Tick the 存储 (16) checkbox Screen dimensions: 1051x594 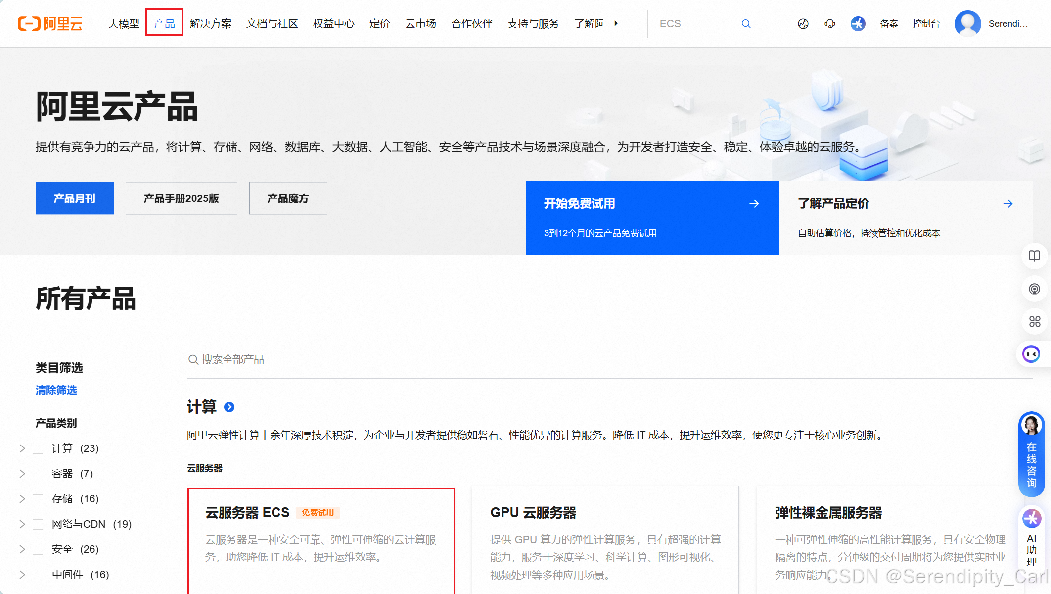click(x=38, y=499)
